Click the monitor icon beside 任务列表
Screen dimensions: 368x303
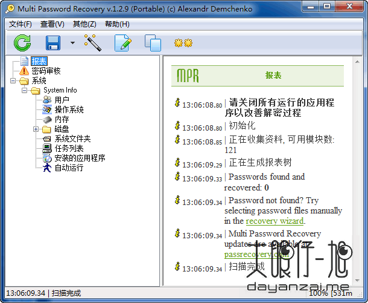(x=47, y=148)
